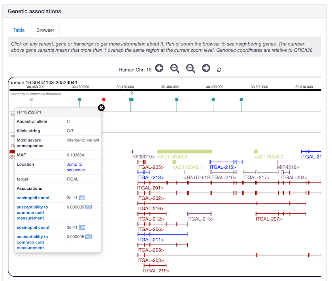Pan the browser left with the left arrow icon
This screenshot has width=332, height=281.
tap(159, 68)
